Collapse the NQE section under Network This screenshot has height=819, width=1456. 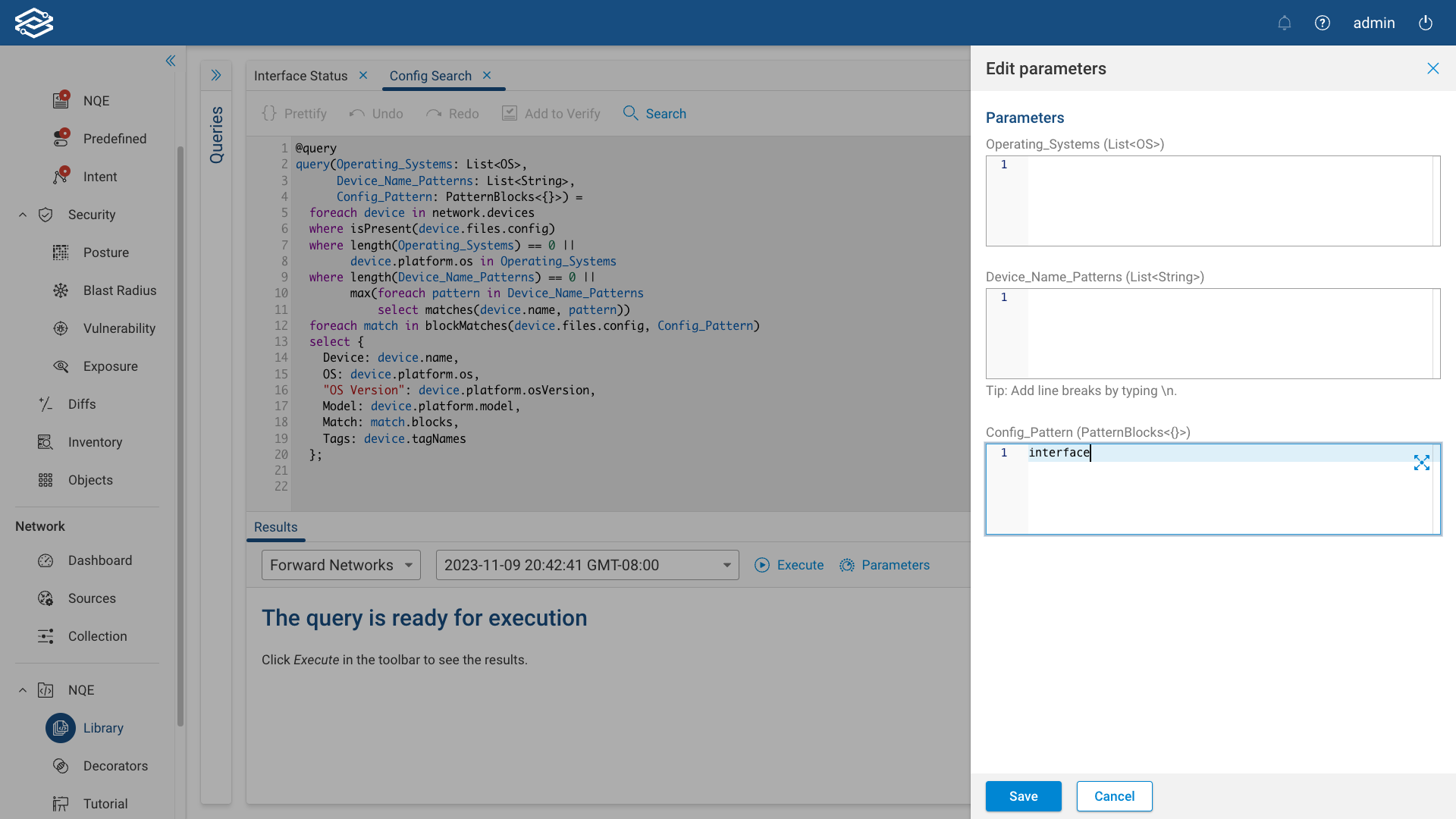click(x=22, y=690)
